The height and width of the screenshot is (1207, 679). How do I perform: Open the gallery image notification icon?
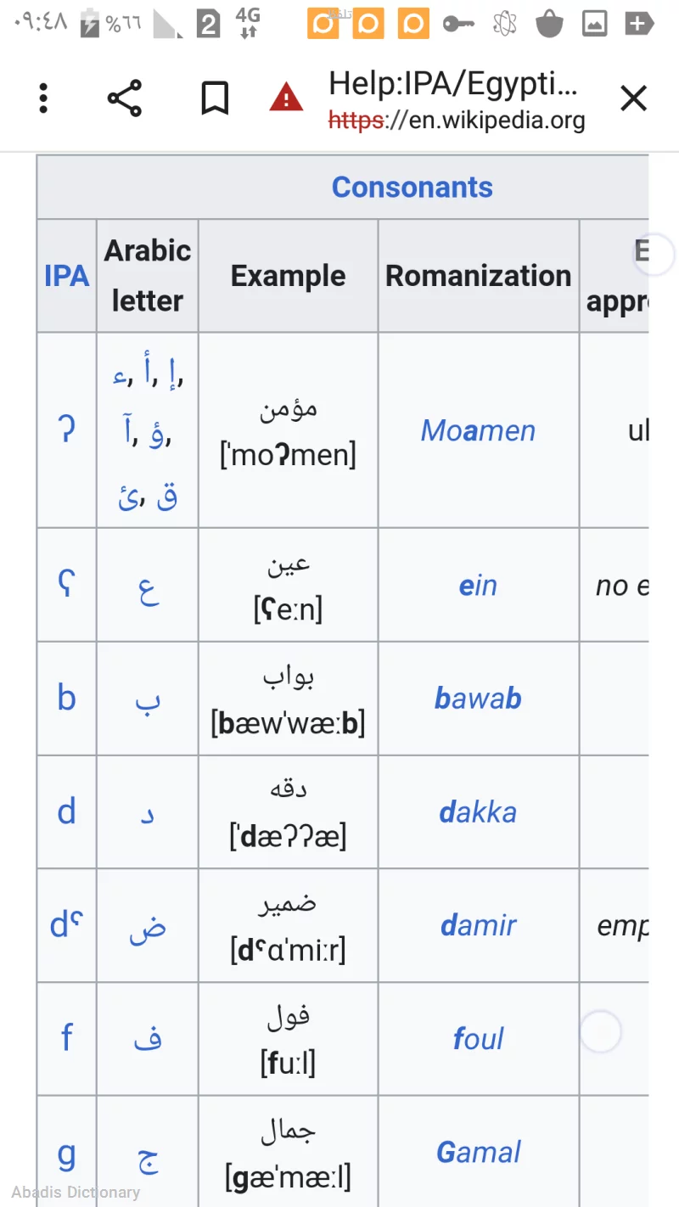point(594,23)
